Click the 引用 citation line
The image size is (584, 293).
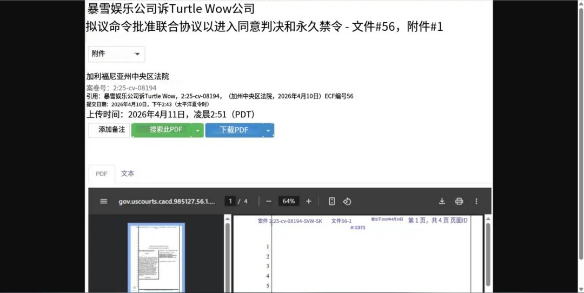(x=220, y=96)
